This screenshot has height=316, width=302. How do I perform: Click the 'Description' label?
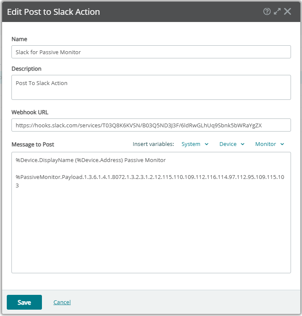pyautogui.click(x=26, y=69)
